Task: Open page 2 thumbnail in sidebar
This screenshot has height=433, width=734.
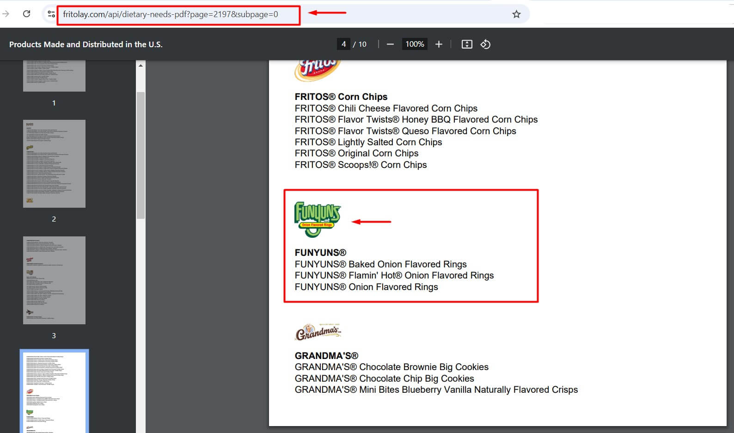Action: 54,164
